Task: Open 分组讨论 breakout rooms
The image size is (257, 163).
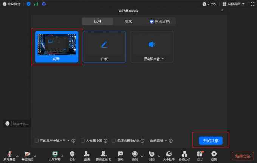Action: (184, 156)
